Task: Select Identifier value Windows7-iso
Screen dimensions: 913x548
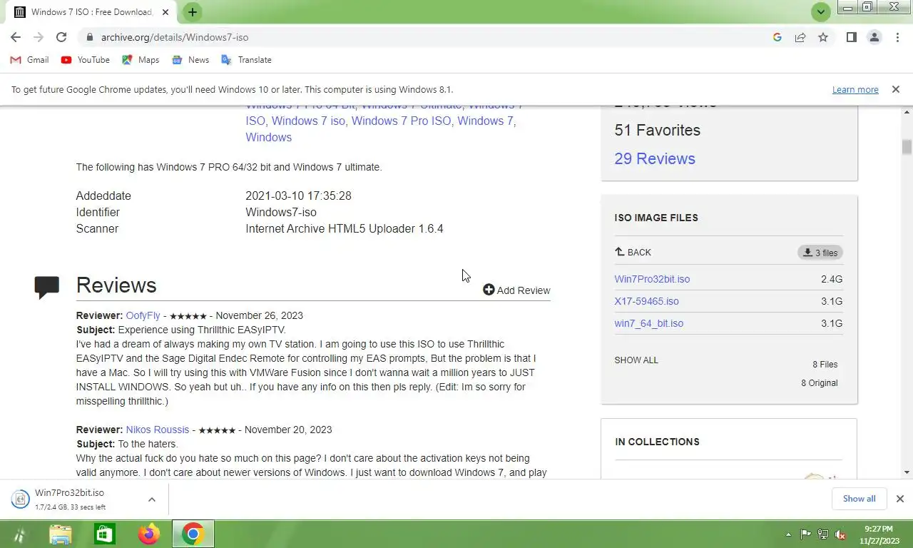Action: click(281, 212)
